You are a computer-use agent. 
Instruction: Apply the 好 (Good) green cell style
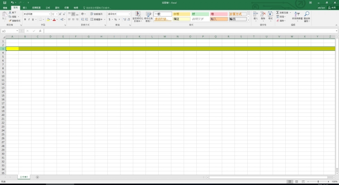click(200, 14)
